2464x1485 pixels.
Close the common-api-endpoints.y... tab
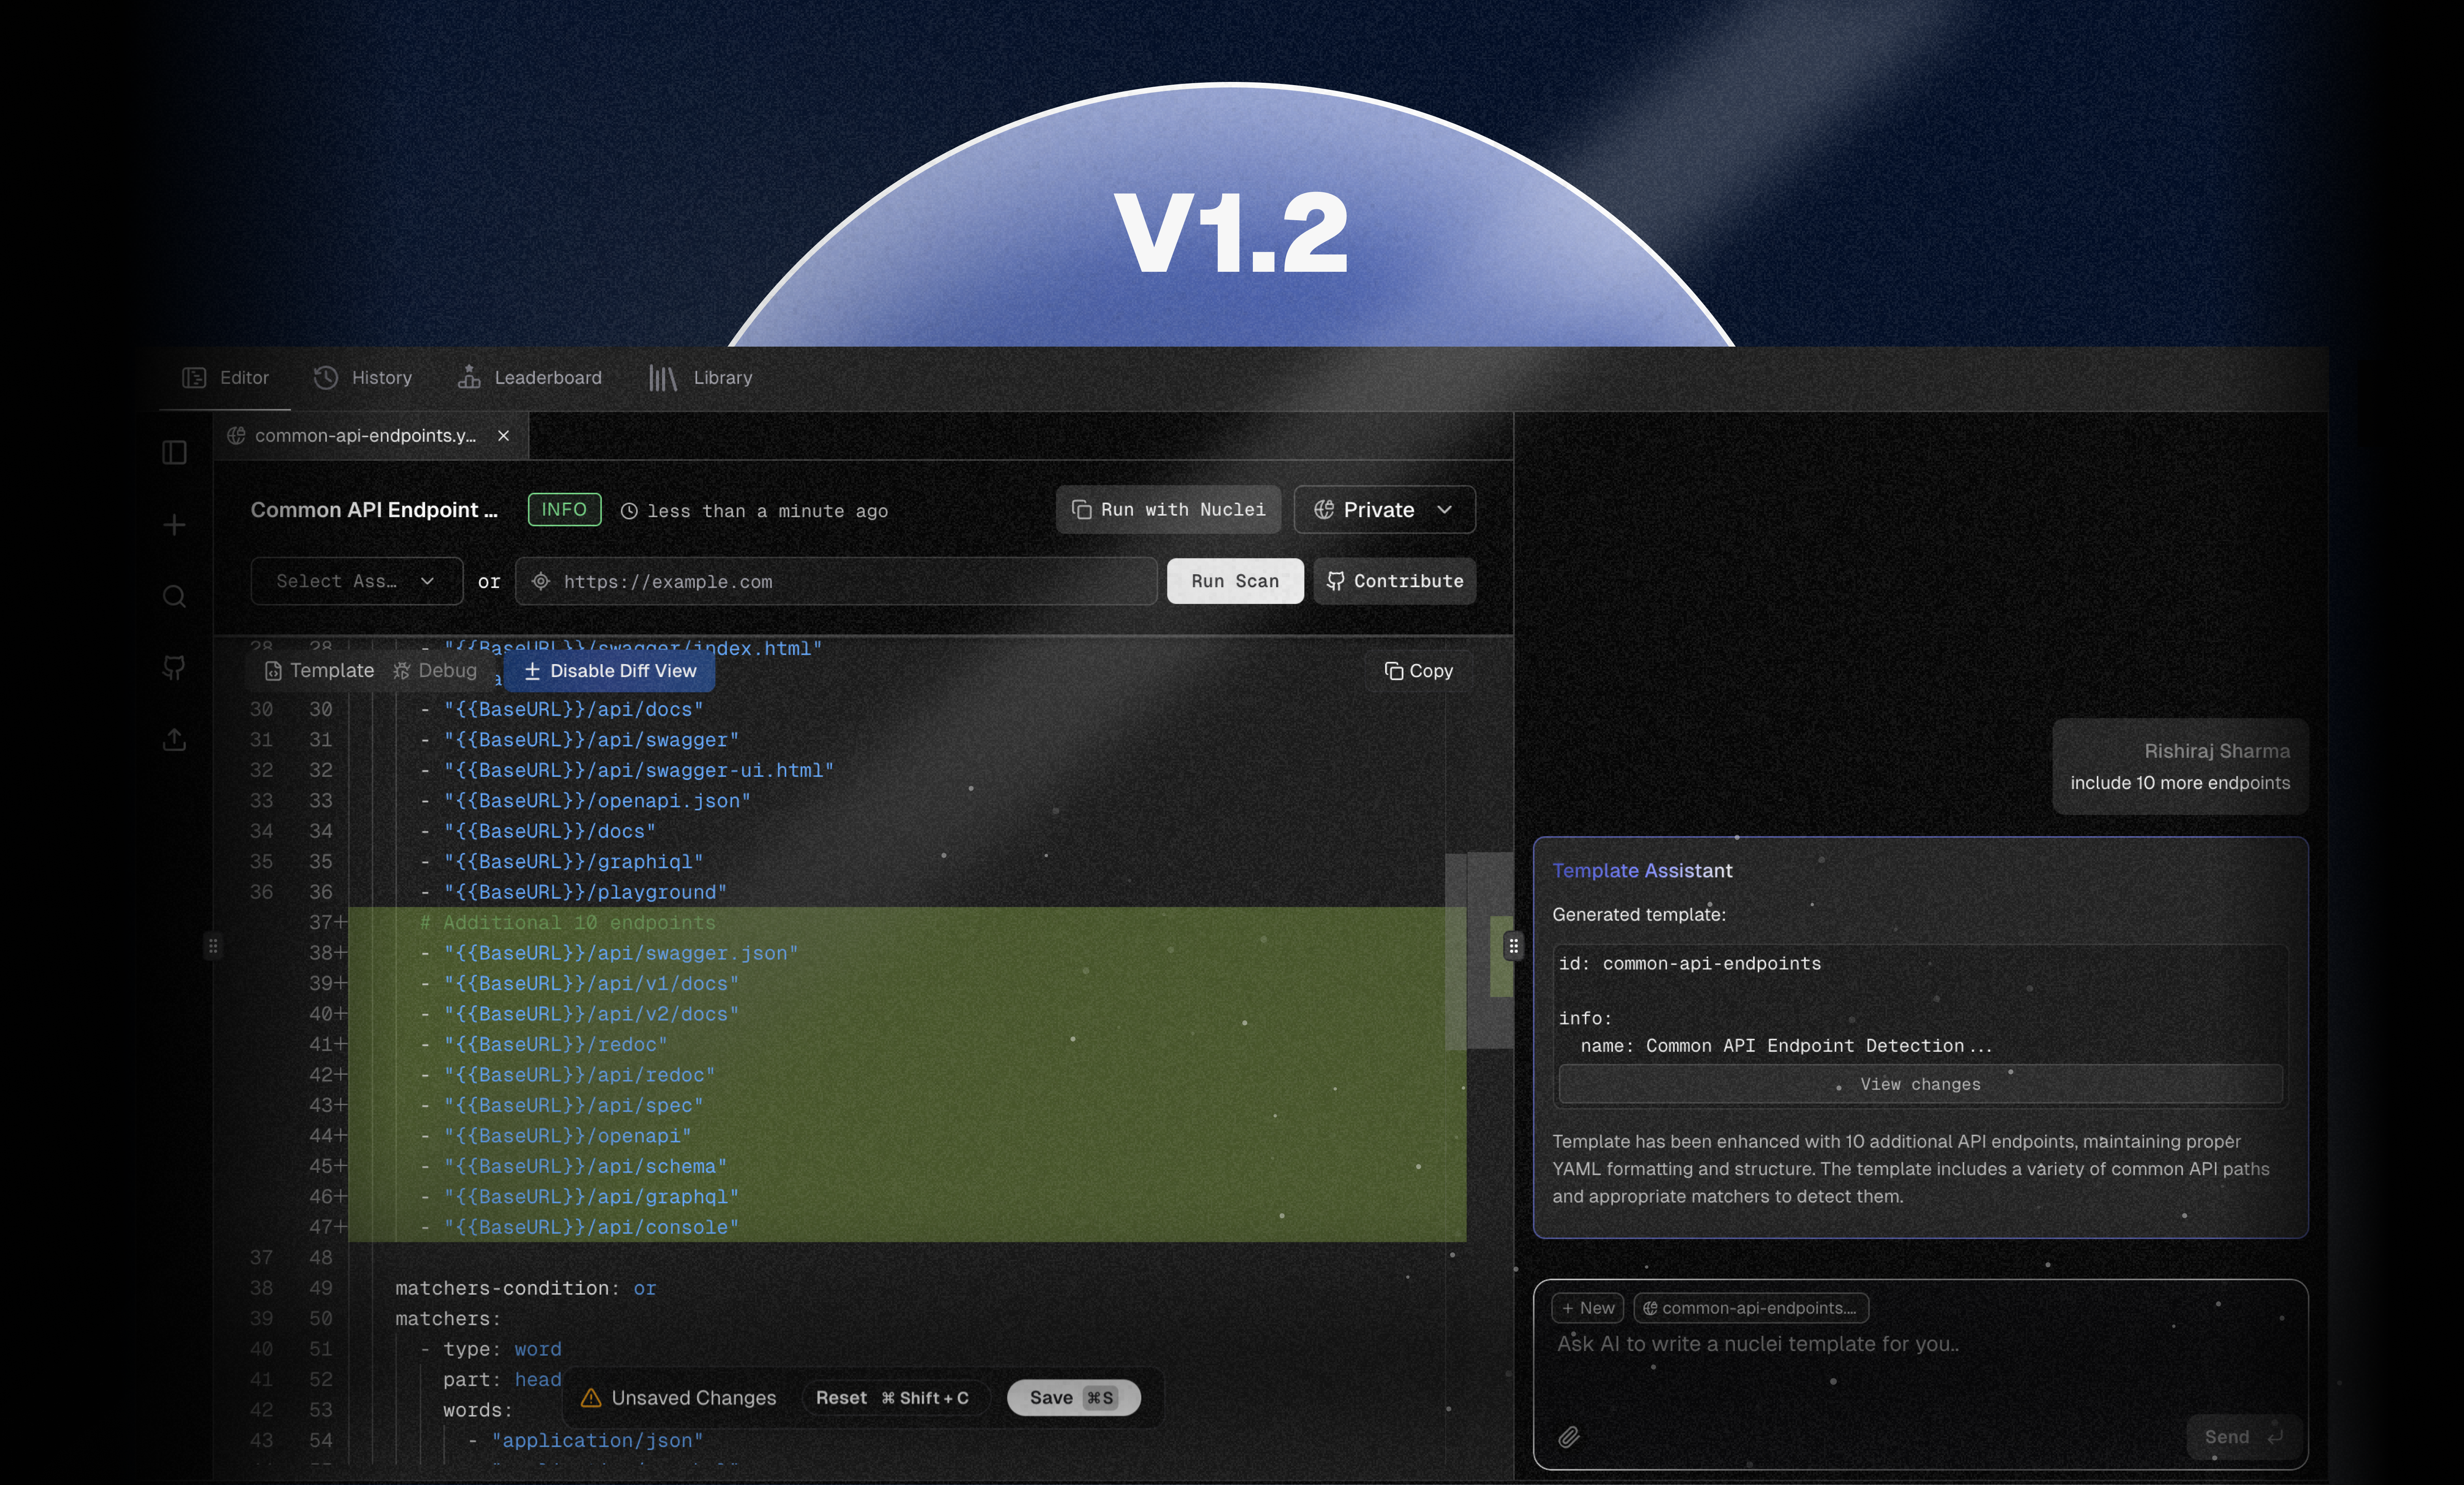pyautogui.click(x=504, y=436)
